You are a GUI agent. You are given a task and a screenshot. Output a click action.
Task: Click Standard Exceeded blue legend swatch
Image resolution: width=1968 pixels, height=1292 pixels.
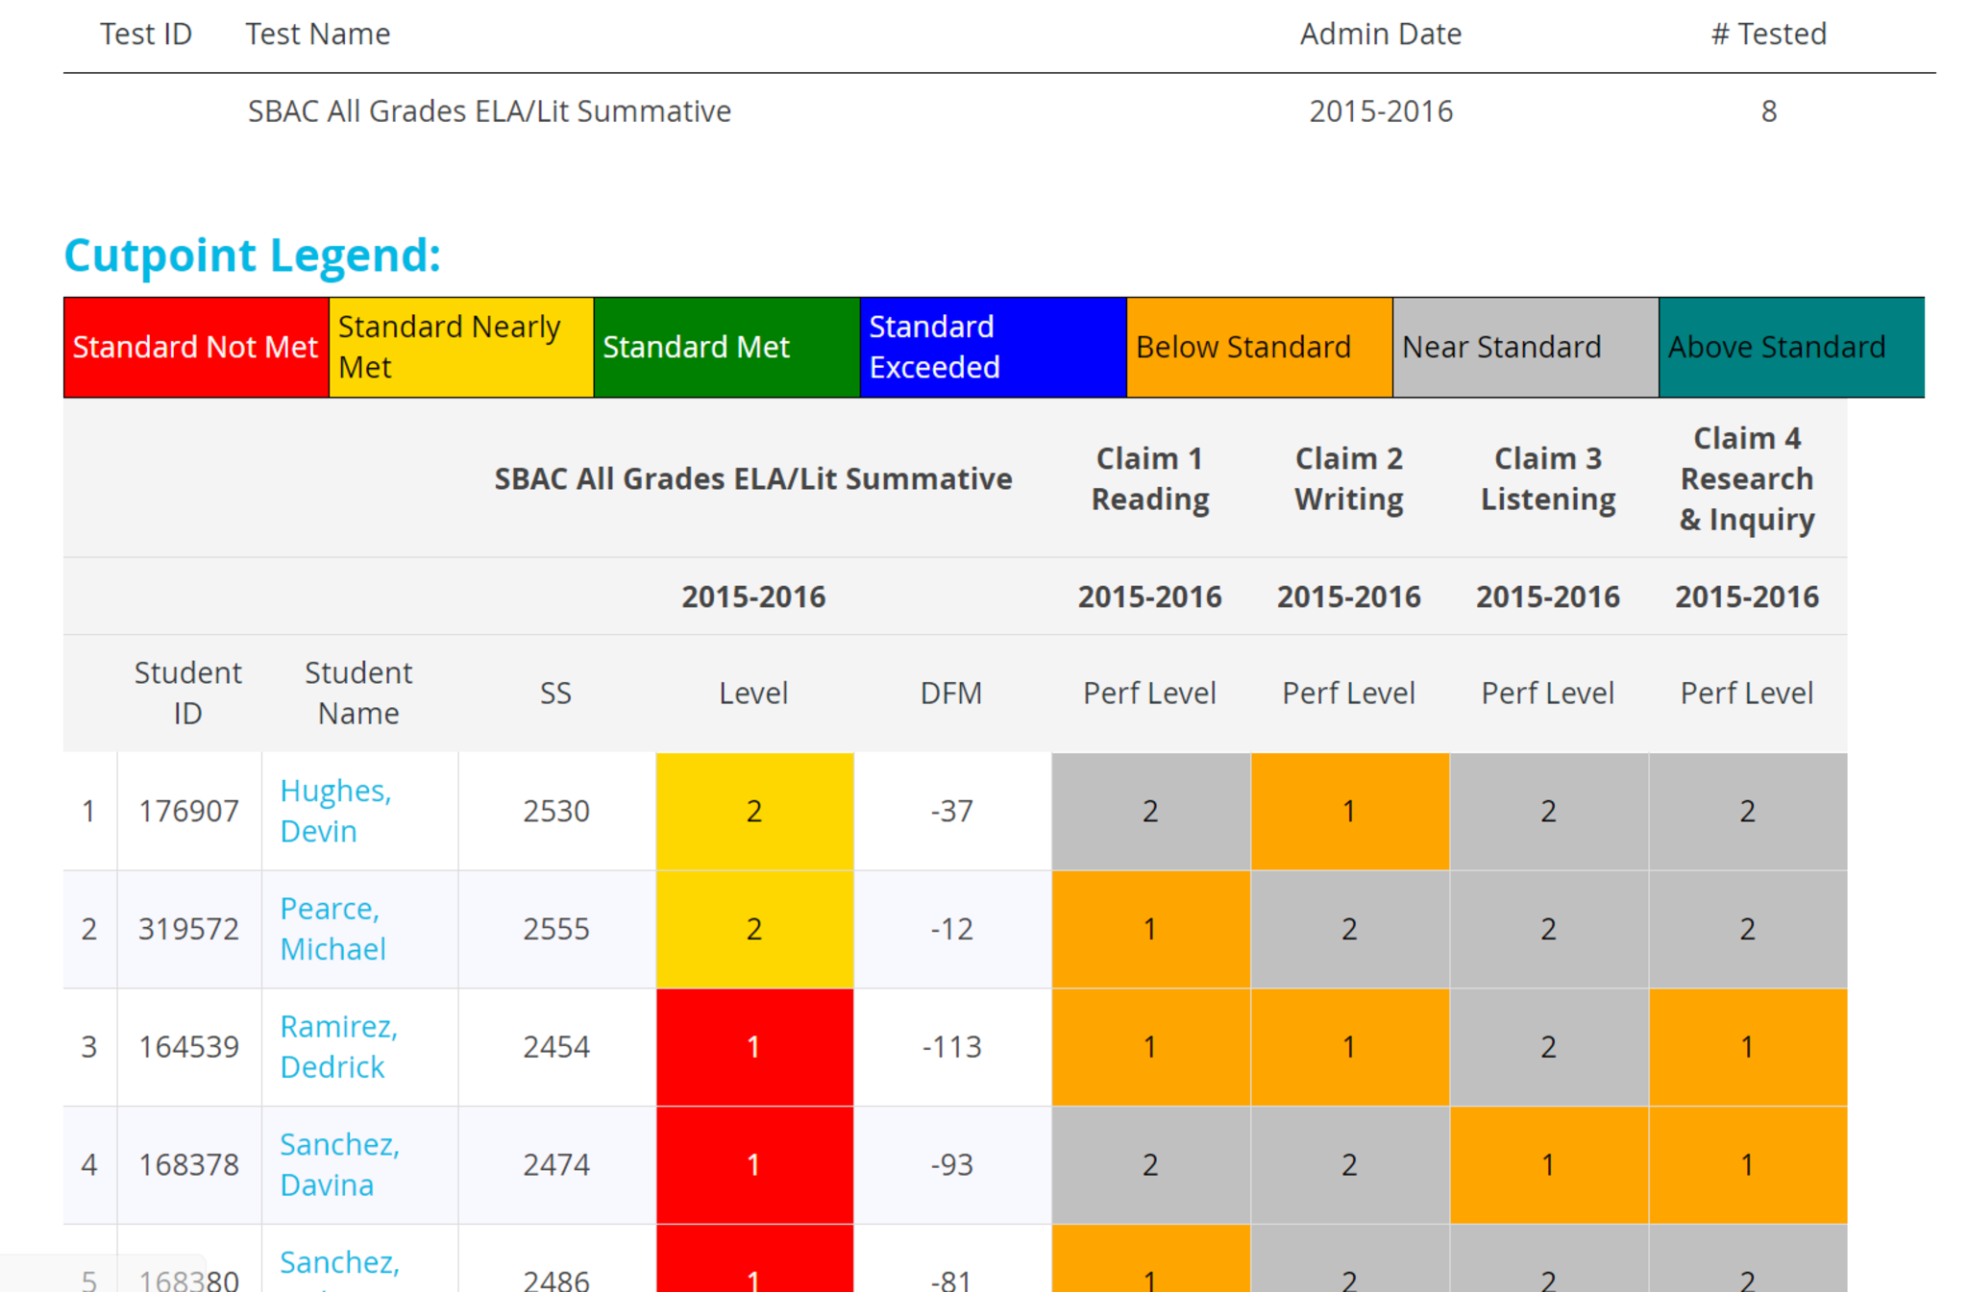992,347
